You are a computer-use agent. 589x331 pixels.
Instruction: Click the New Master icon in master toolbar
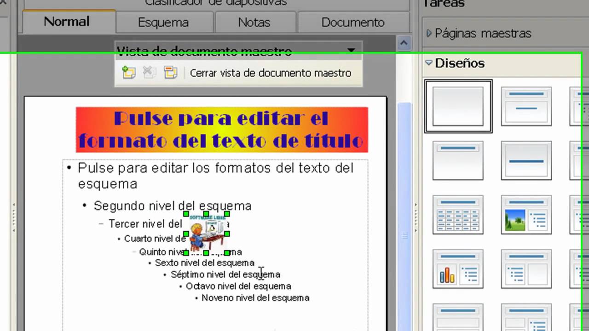[x=129, y=73]
